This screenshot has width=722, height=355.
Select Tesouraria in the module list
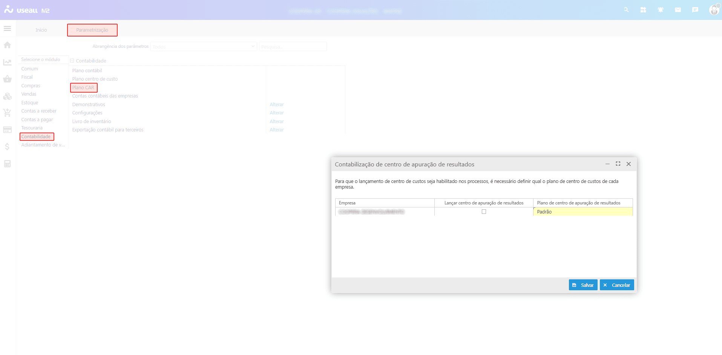[x=32, y=128]
